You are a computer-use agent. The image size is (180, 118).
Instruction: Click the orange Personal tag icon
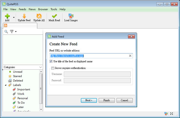click(x=14, y=98)
